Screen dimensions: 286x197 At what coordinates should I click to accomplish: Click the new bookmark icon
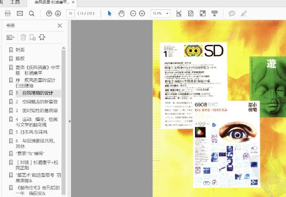(32, 37)
